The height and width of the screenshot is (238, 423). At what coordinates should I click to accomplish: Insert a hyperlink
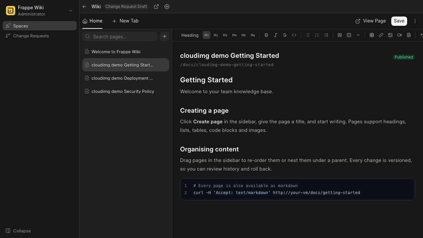381,35
